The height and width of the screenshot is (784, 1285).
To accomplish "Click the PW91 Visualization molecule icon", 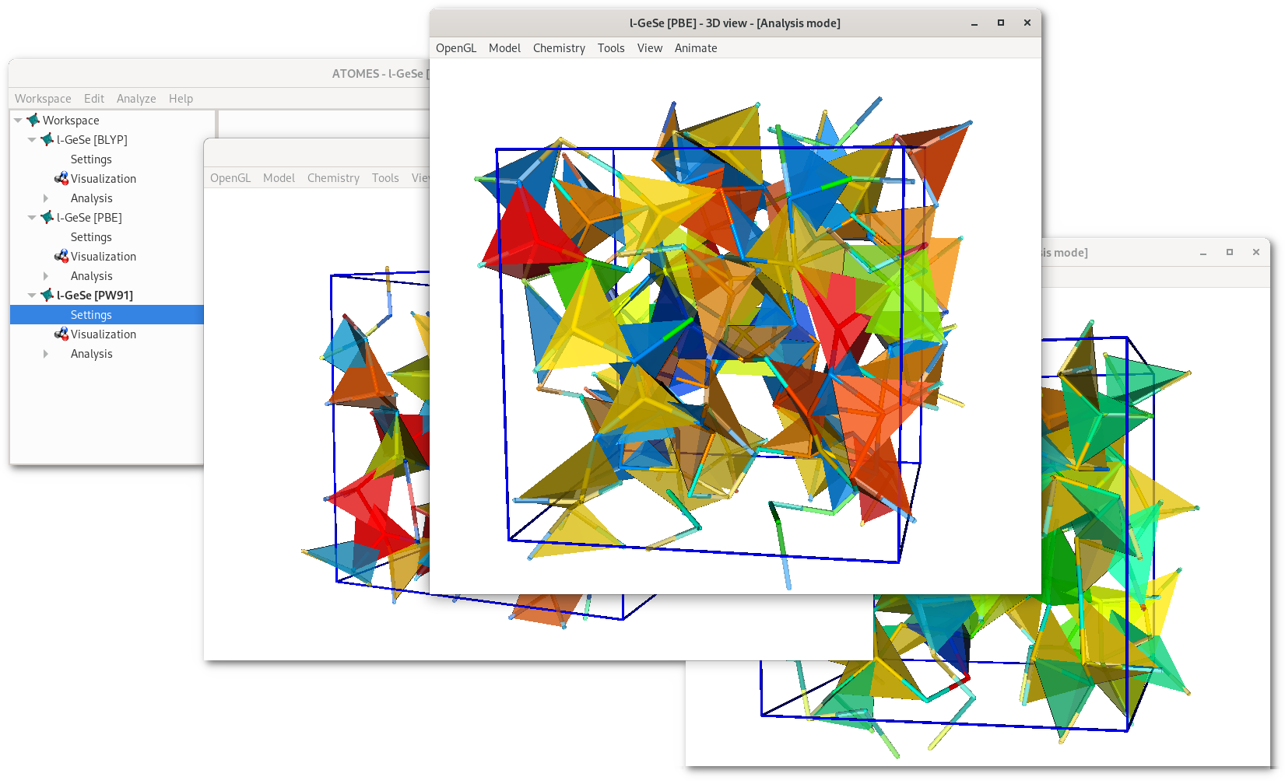I will (x=61, y=334).
